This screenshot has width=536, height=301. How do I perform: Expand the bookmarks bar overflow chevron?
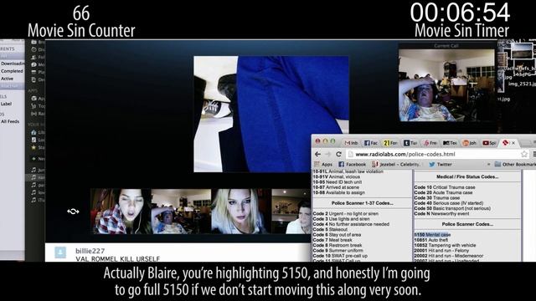489,164
